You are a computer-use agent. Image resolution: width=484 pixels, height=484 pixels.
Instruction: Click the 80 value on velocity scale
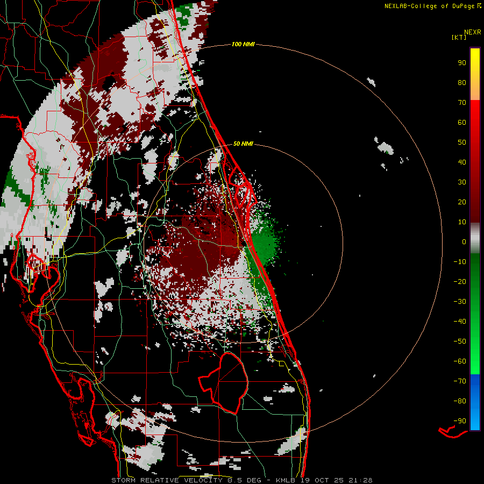(x=462, y=82)
